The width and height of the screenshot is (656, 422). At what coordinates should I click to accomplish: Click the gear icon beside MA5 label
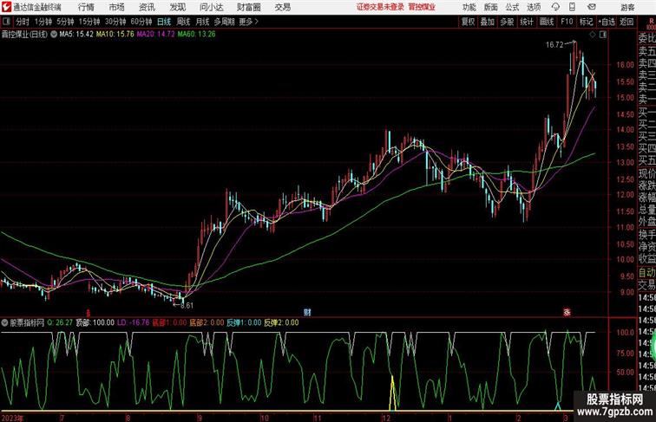click(x=54, y=35)
